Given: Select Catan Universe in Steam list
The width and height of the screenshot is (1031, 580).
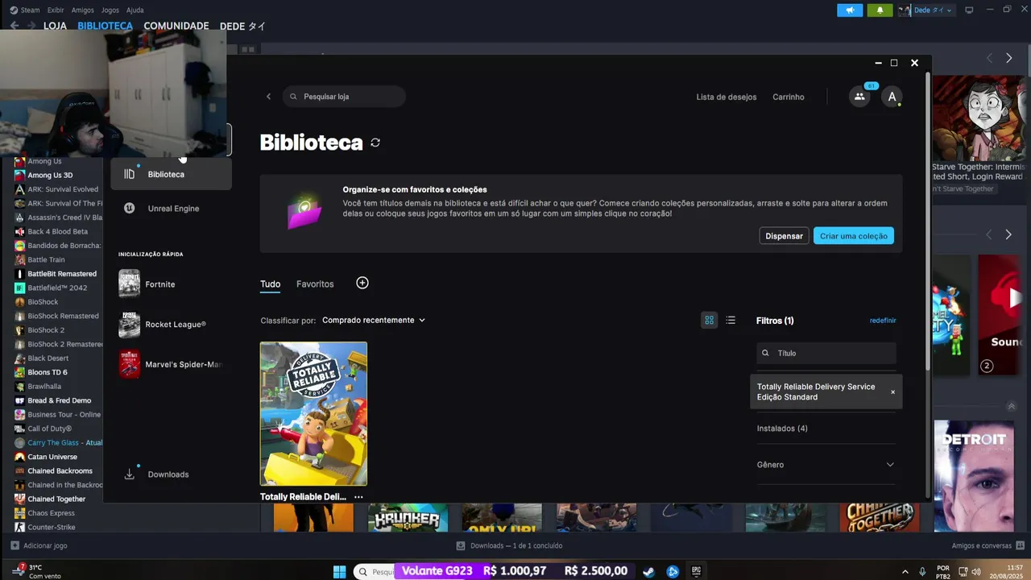Looking at the screenshot, I should (52, 457).
